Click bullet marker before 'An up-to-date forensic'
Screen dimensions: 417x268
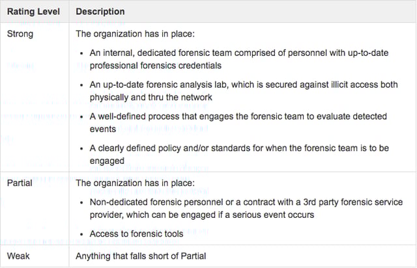pyautogui.click(x=81, y=86)
